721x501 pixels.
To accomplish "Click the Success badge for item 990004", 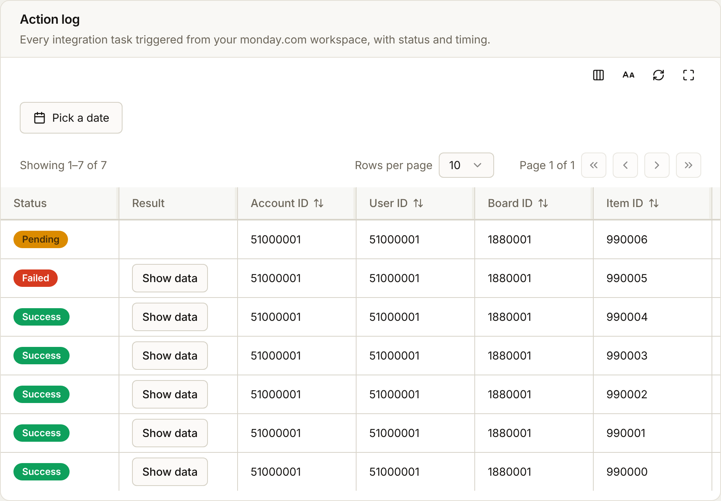I will tap(42, 317).
